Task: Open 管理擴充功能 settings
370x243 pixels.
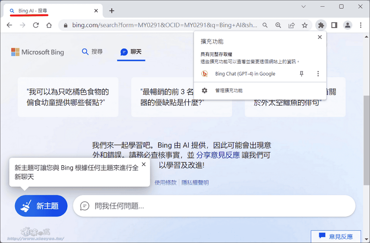Action: pyautogui.click(x=260, y=90)
